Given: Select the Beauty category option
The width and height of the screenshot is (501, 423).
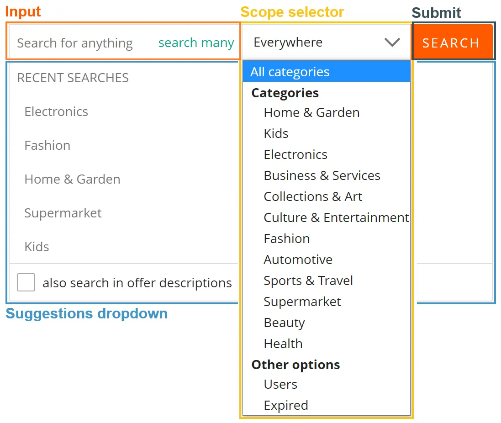Looking at the screenshot, I should point(284,323).
